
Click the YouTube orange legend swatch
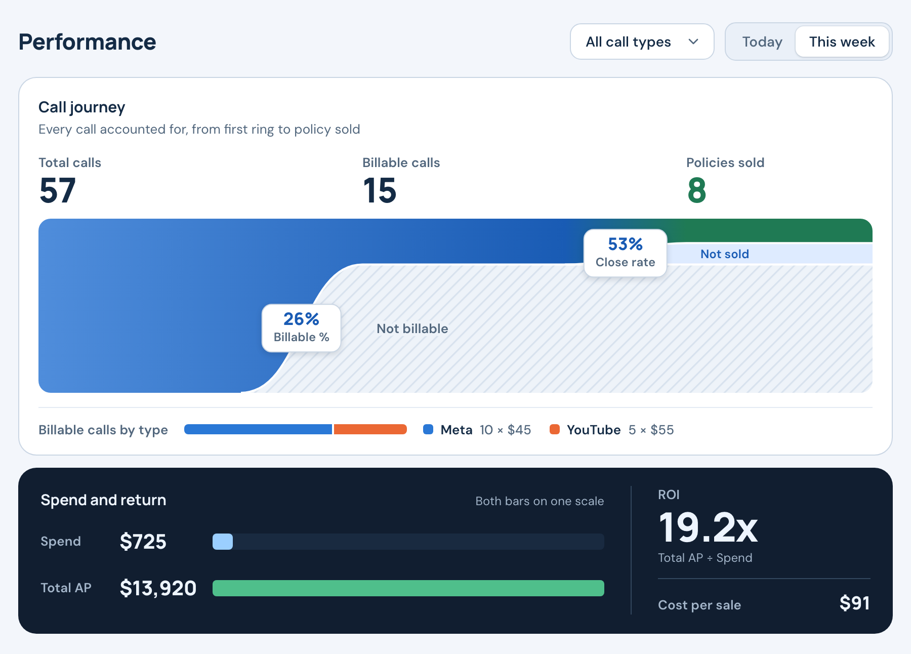(x=555, y=429)
